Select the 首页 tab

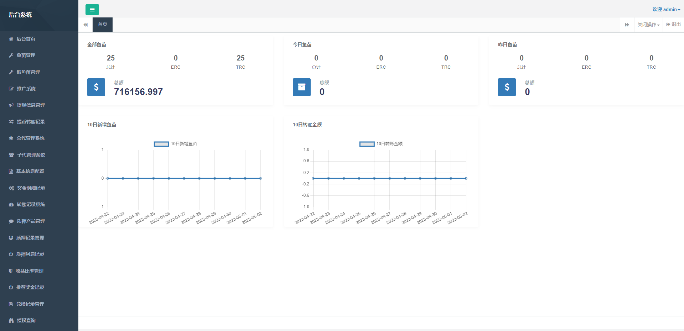[x=103, y=25]
